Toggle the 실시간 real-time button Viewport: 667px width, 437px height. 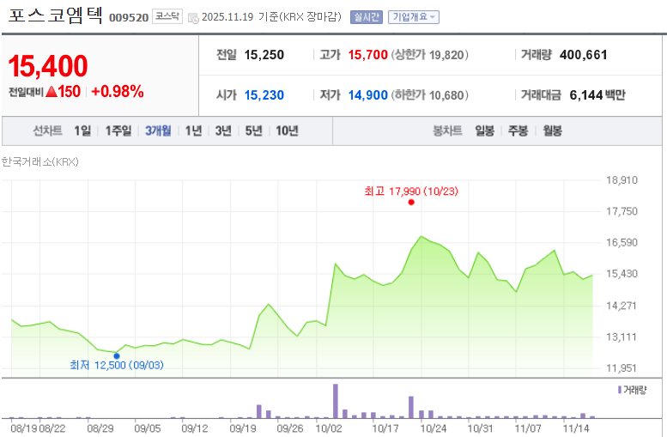click(367, 17)
